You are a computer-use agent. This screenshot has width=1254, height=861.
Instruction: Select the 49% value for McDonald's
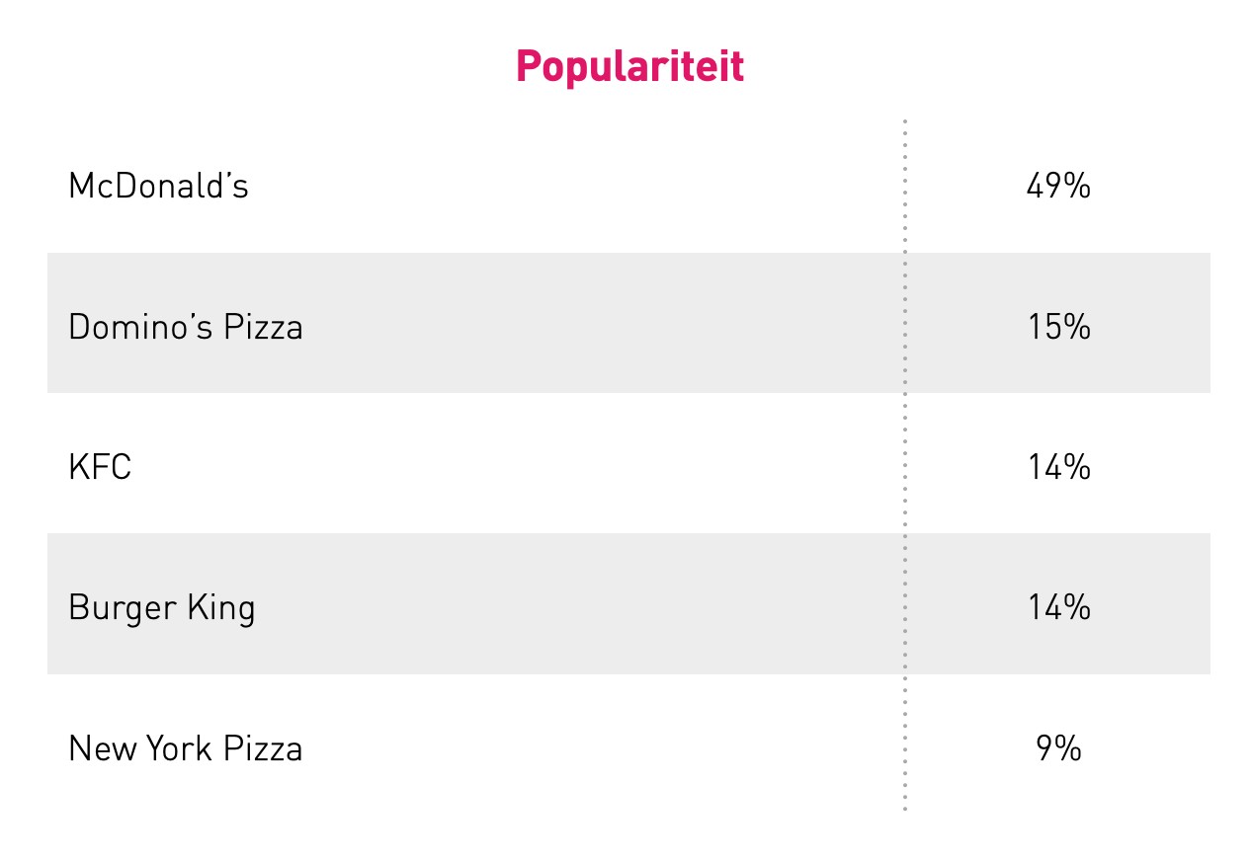pyautogui.click(x=1057, y=186)
